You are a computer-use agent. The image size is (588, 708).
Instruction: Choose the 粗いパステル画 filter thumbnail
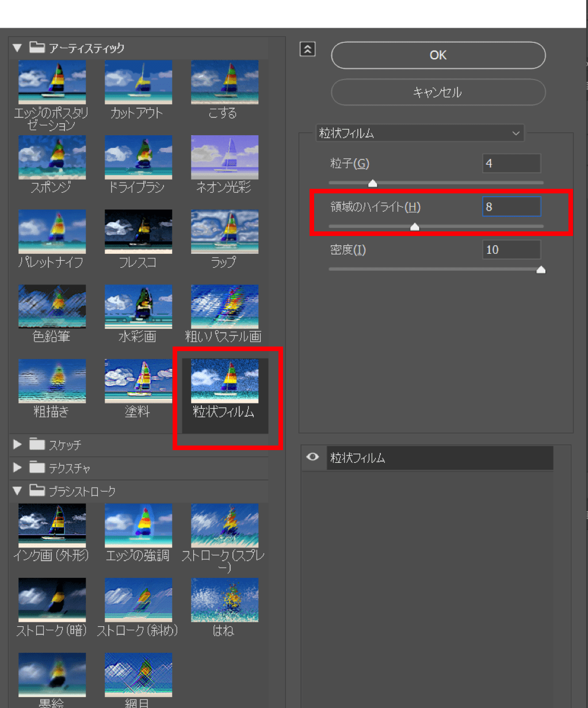(x=224, y=306)
